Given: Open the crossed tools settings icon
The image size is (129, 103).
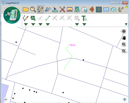Looking at the screenshot, I should (x=62, y=9).
